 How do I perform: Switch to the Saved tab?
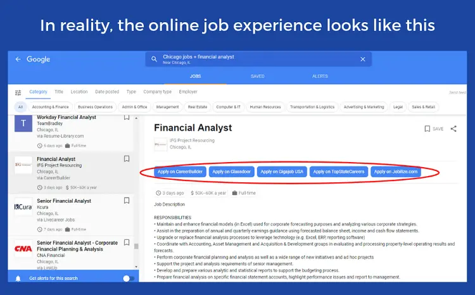tap(258, 77)
